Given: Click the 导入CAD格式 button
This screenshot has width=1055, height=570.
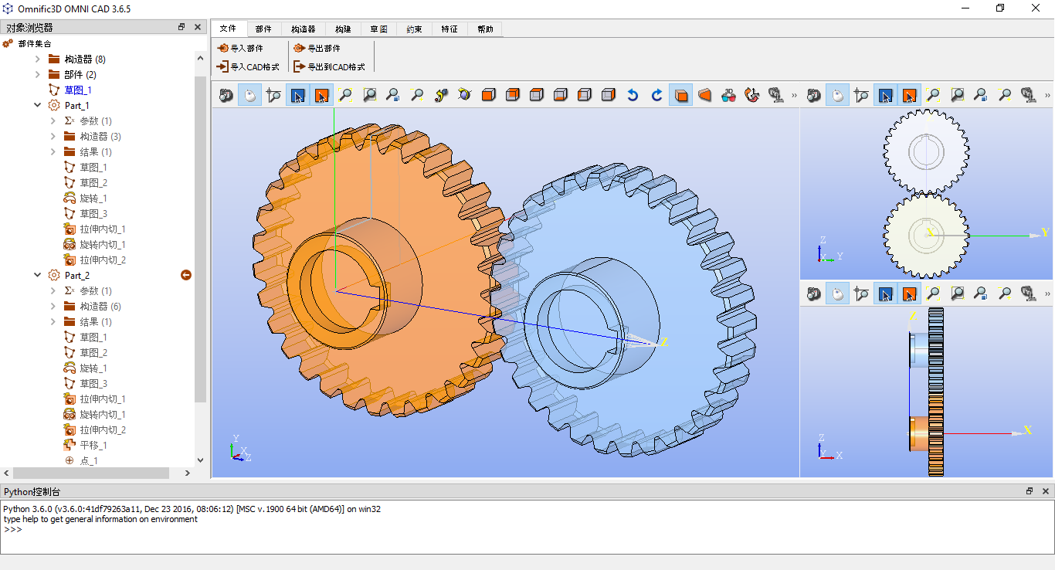Looking at the screenshot, I should tap(248, 66).
